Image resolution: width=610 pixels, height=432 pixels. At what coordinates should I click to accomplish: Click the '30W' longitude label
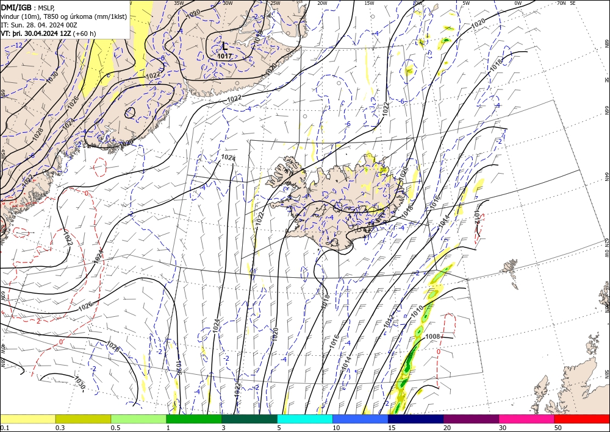coord(228,3)
